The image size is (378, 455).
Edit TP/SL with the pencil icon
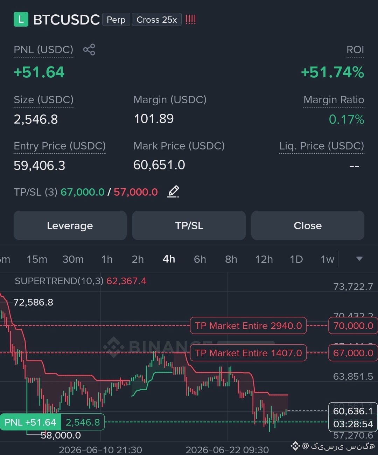pos(173,191)
